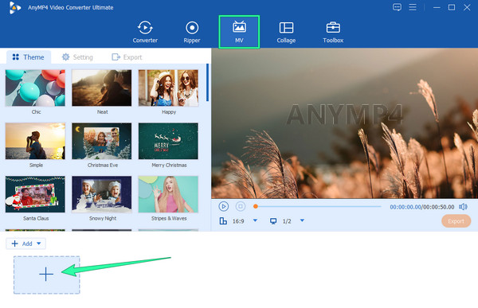Select the Neat theme thumbnail

coord(102,88)
